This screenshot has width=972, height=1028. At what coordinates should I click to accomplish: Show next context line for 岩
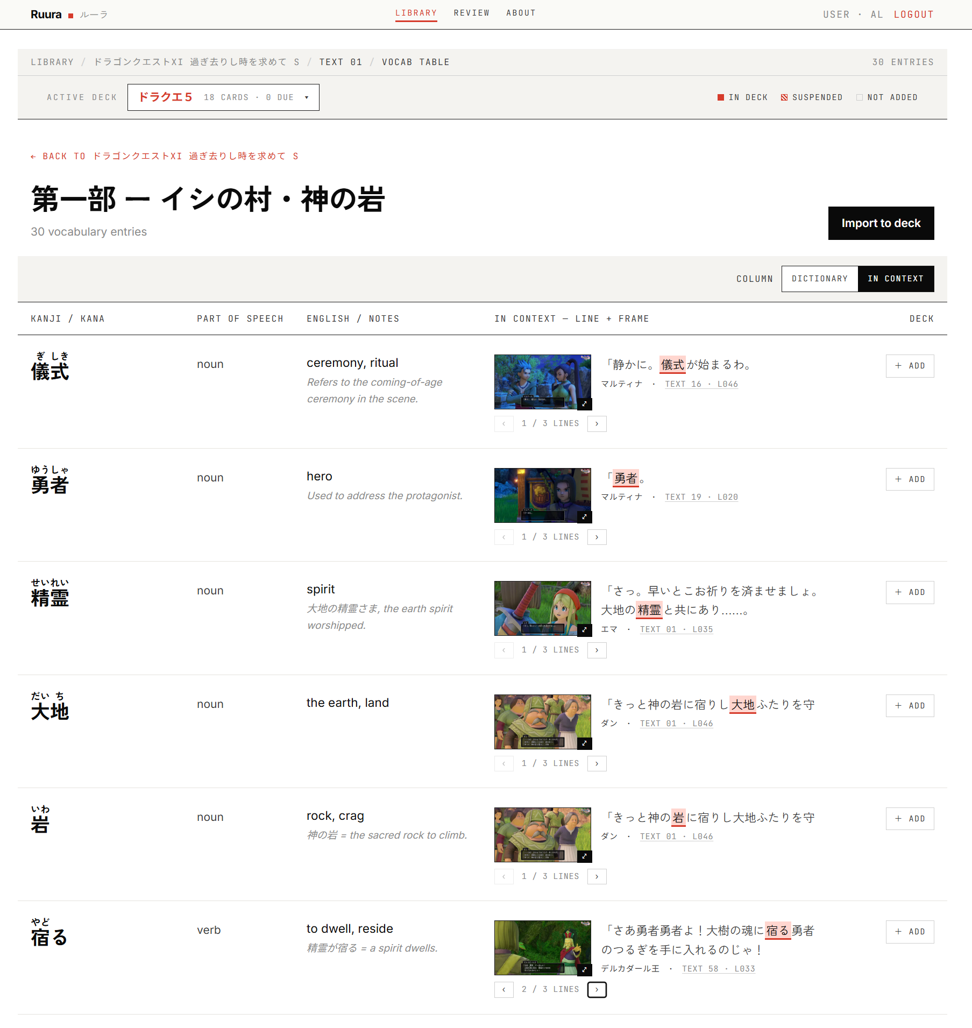597,877
